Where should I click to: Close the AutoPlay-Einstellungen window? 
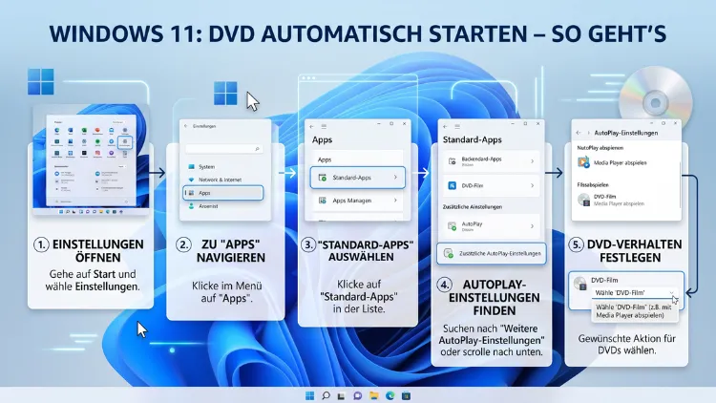[x=675, y=123]
